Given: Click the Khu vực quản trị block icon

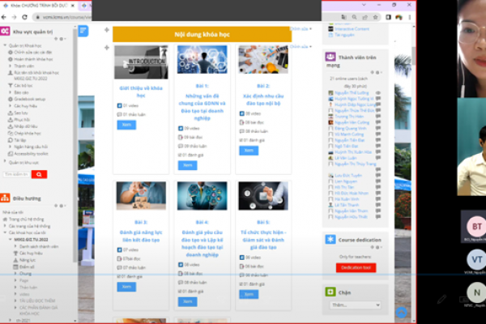Looking at the screenshot, I should [x=5, y=31].
